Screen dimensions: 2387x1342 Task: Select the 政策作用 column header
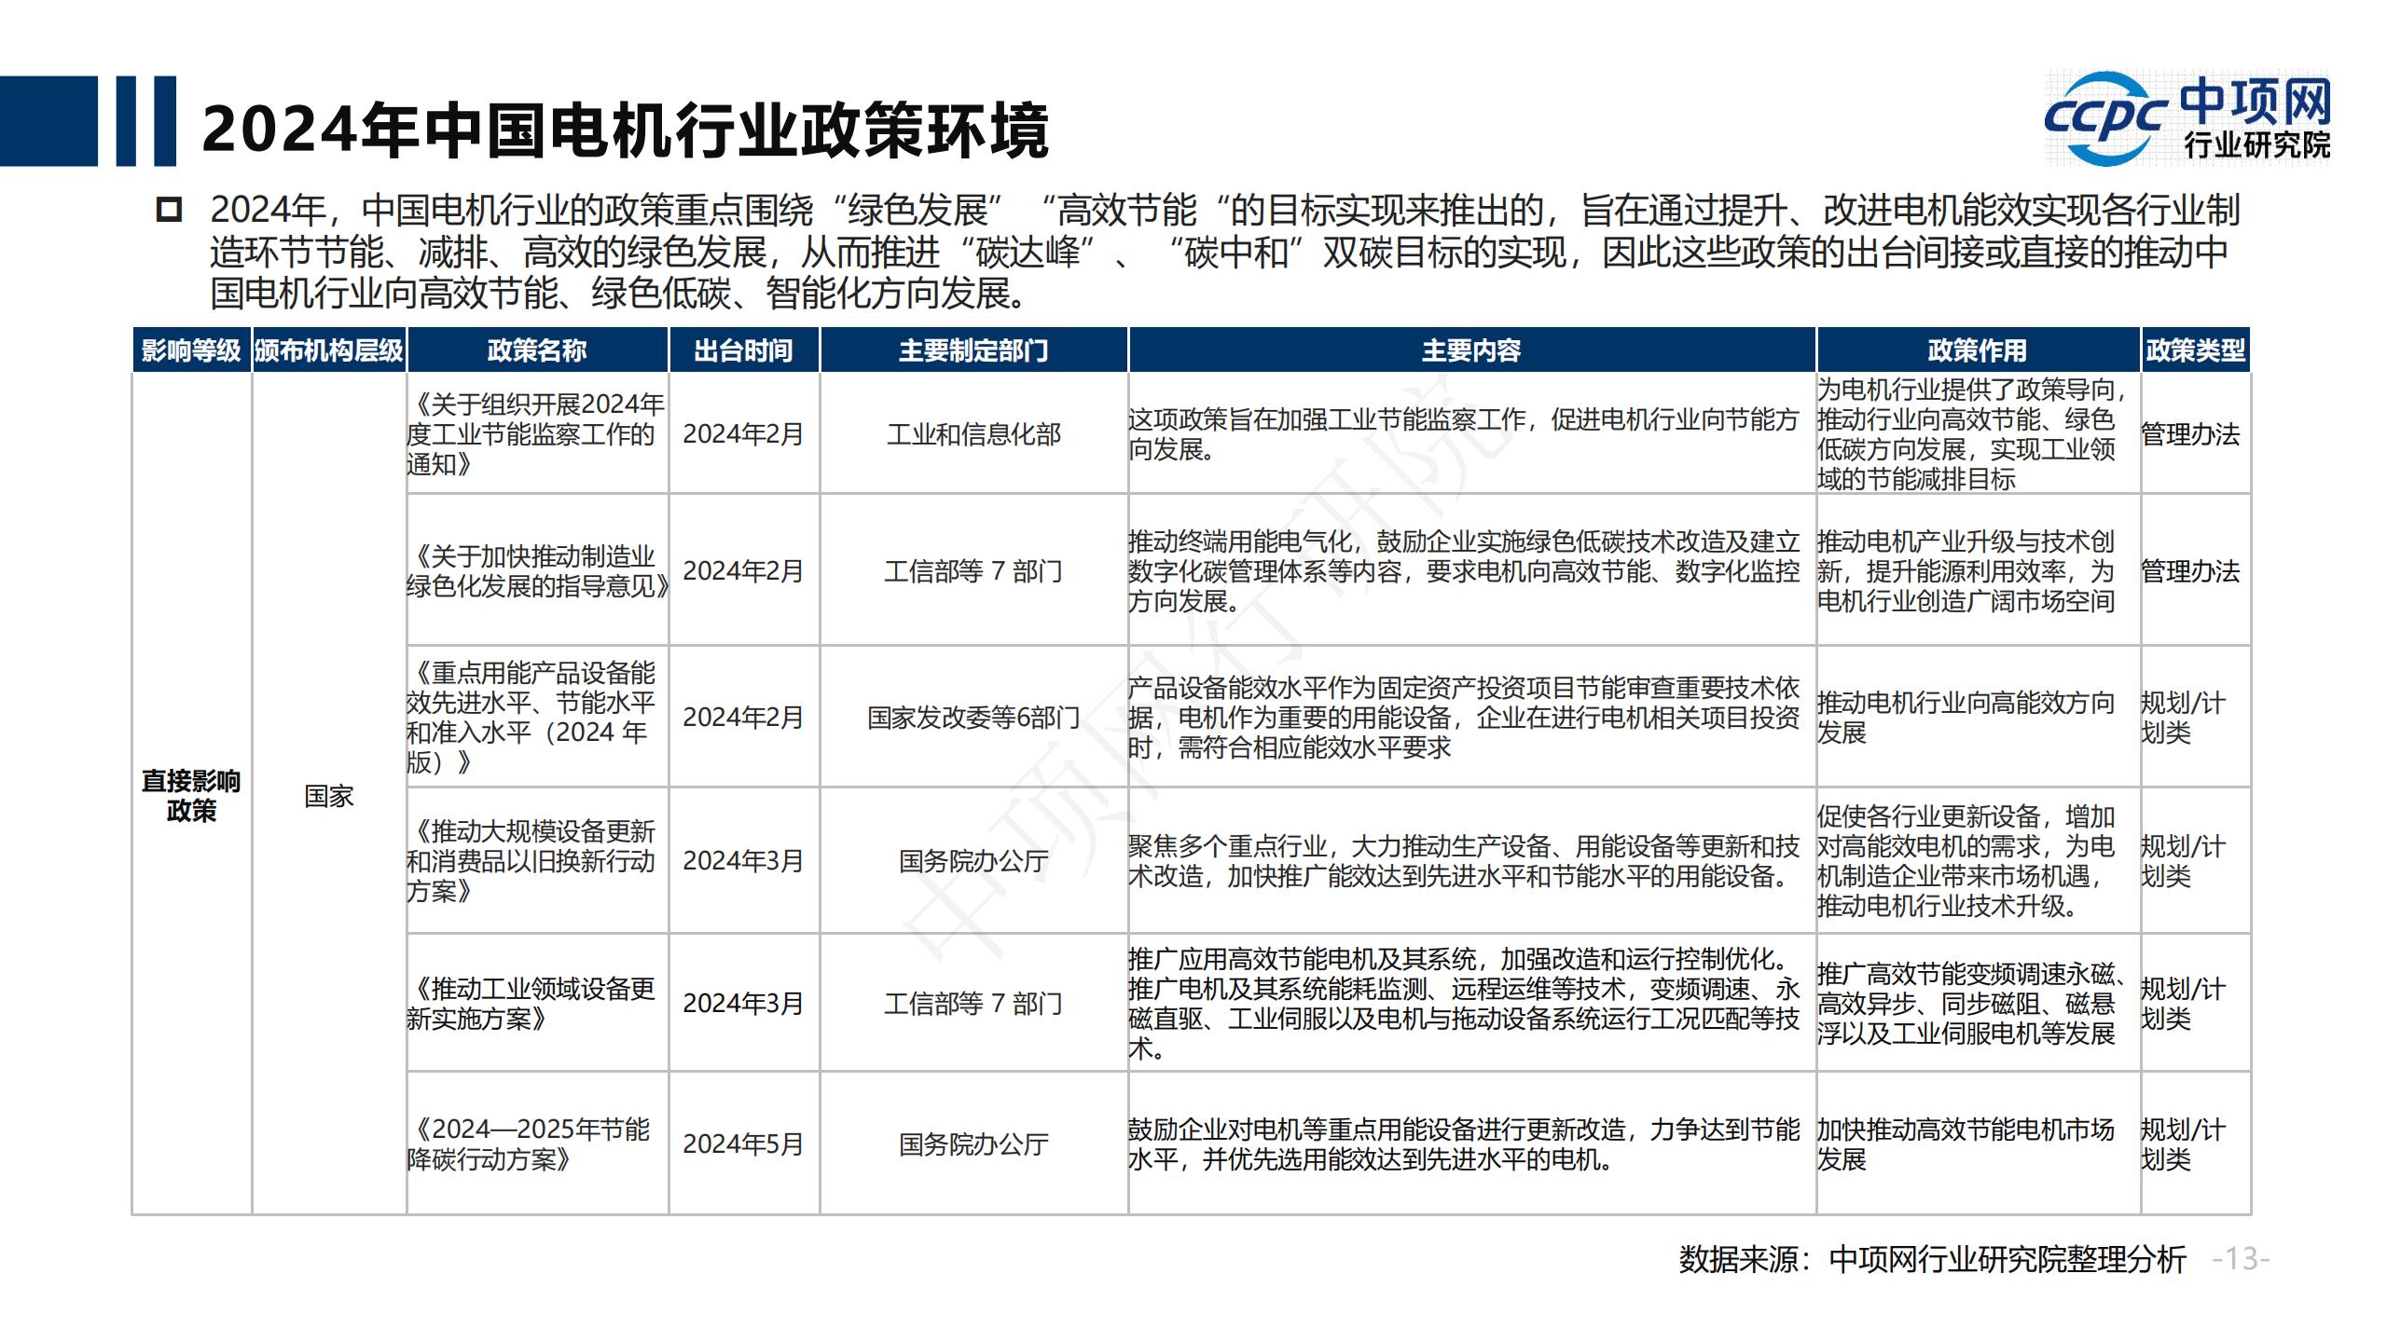tap(1977, 350)
